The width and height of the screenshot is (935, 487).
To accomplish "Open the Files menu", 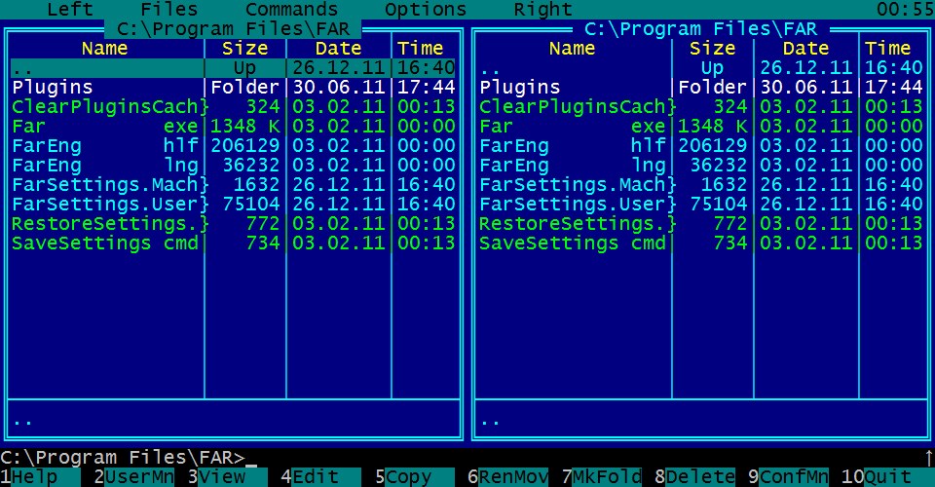I will [168, 9].
